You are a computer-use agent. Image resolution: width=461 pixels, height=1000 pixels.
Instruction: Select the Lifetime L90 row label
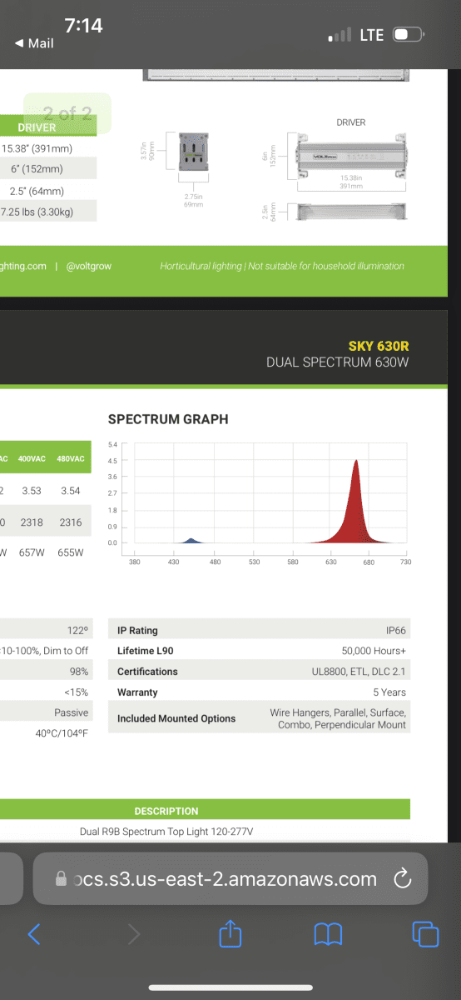coord(146,651)
